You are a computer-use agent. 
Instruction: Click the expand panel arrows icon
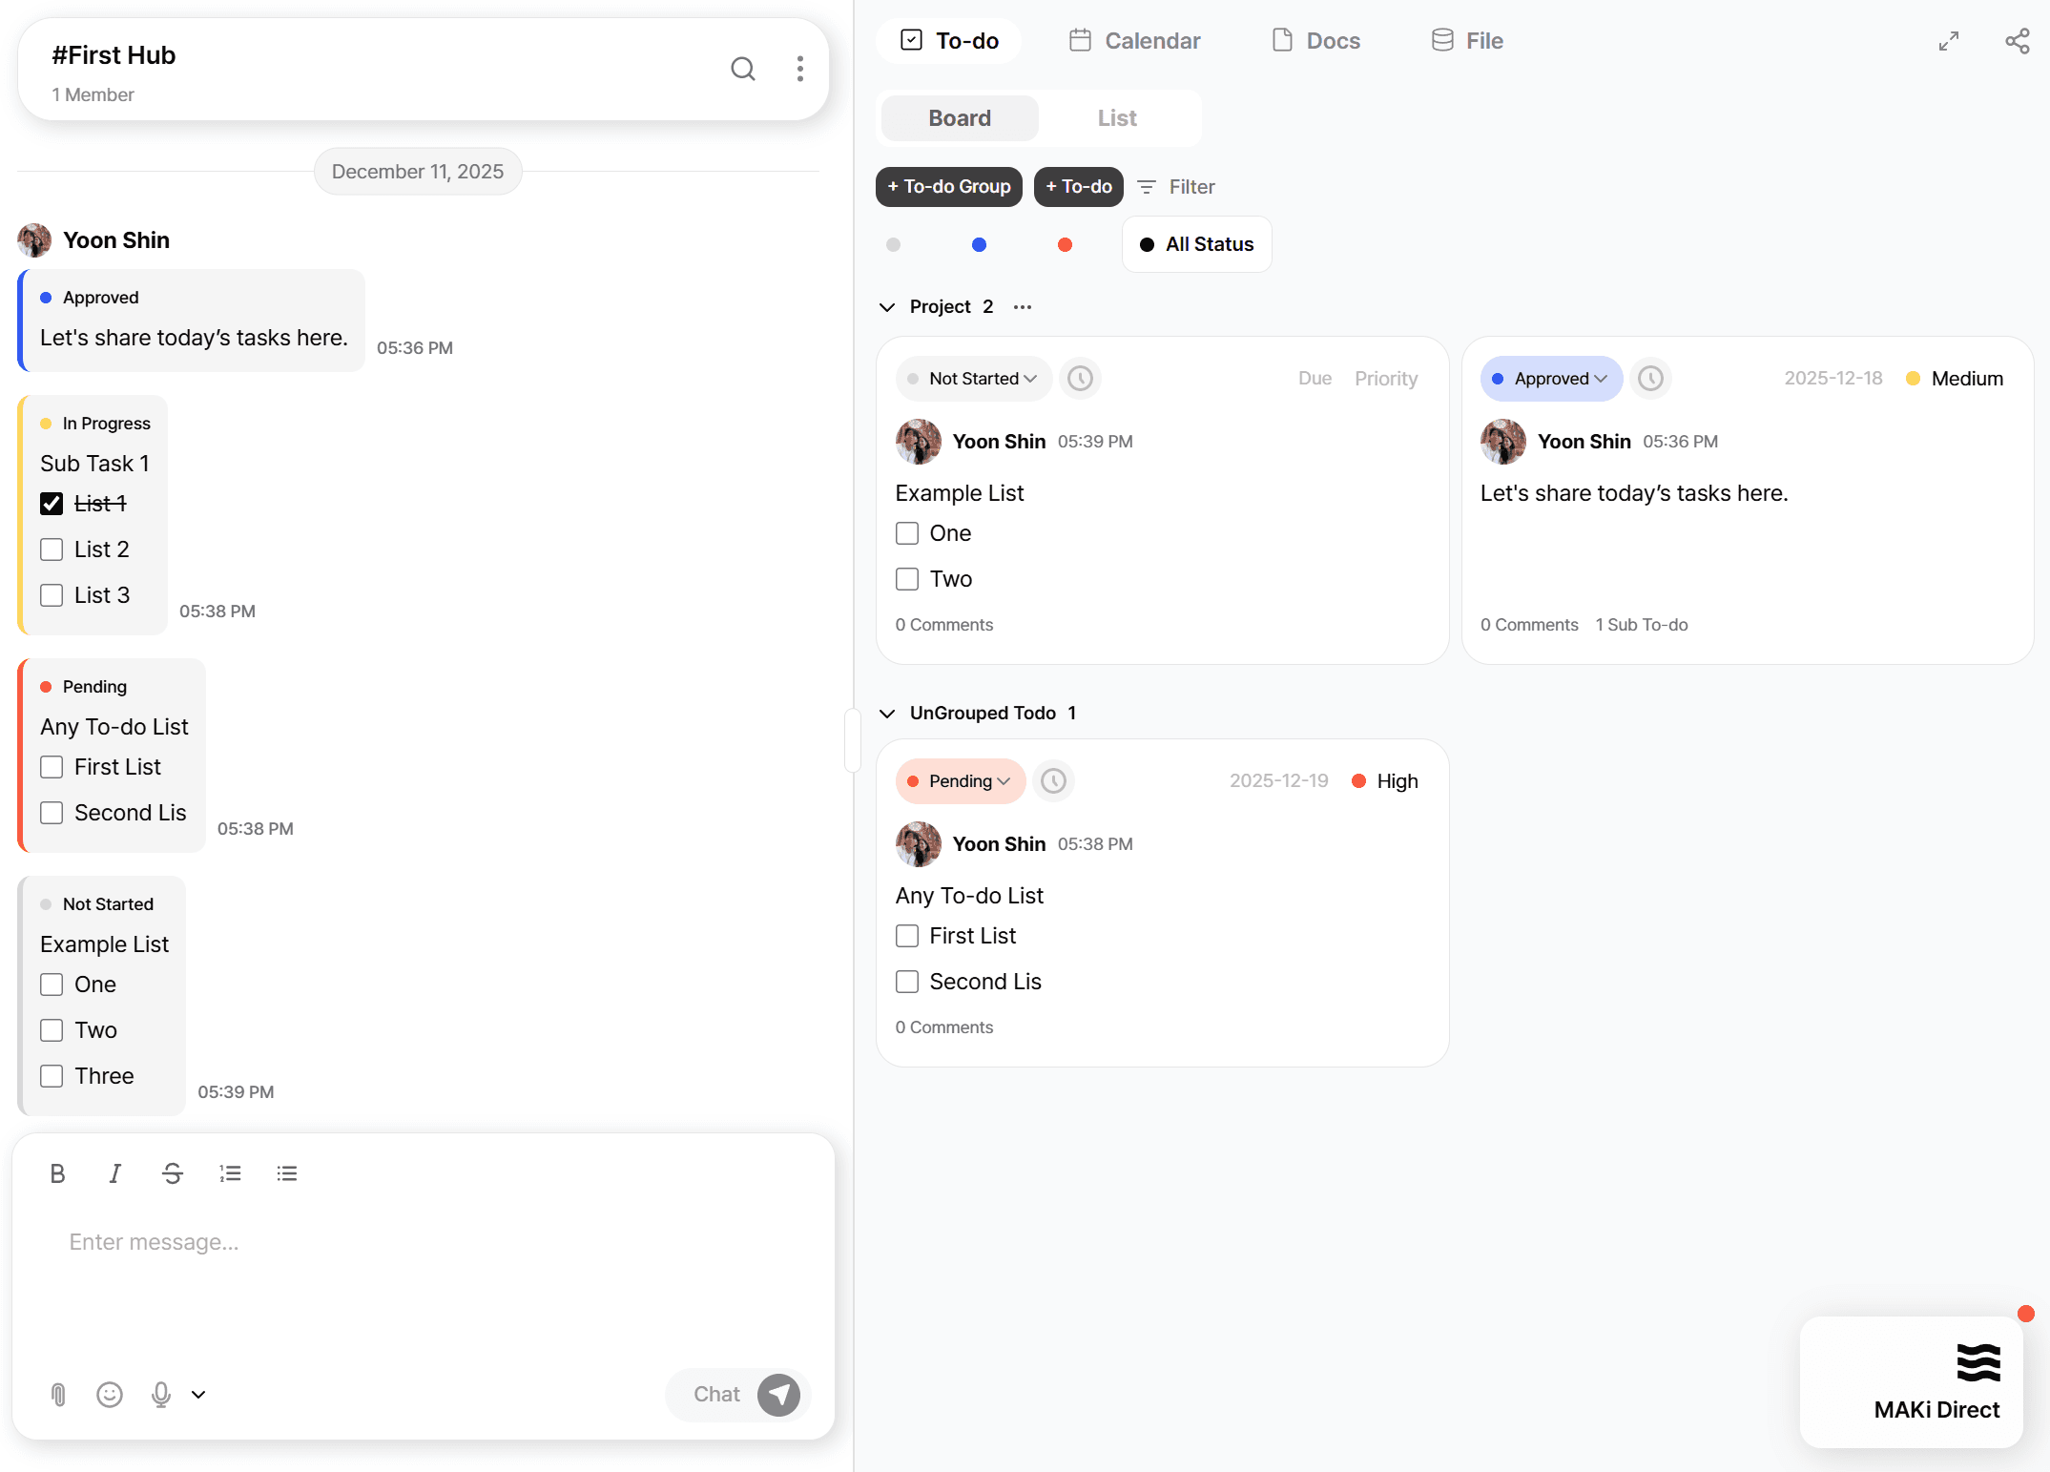1948,41
